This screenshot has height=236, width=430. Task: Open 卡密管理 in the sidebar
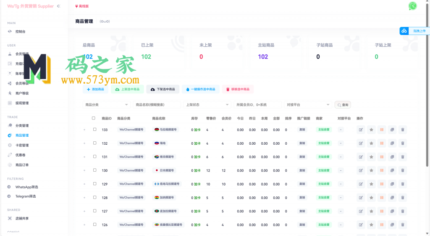coord(22,145)
